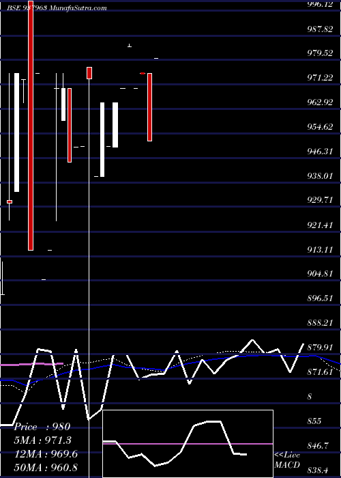This screenshot has height=478, width=341.
Task: Pick the 962.92 axis label
Action: coord(320,102)
